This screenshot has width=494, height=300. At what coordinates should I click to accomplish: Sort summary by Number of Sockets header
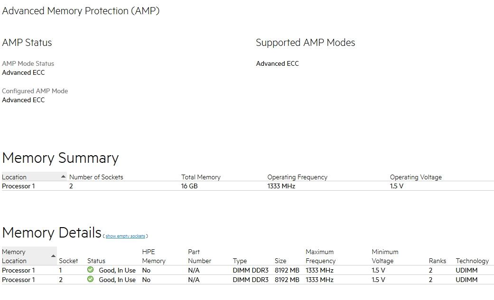96,177
